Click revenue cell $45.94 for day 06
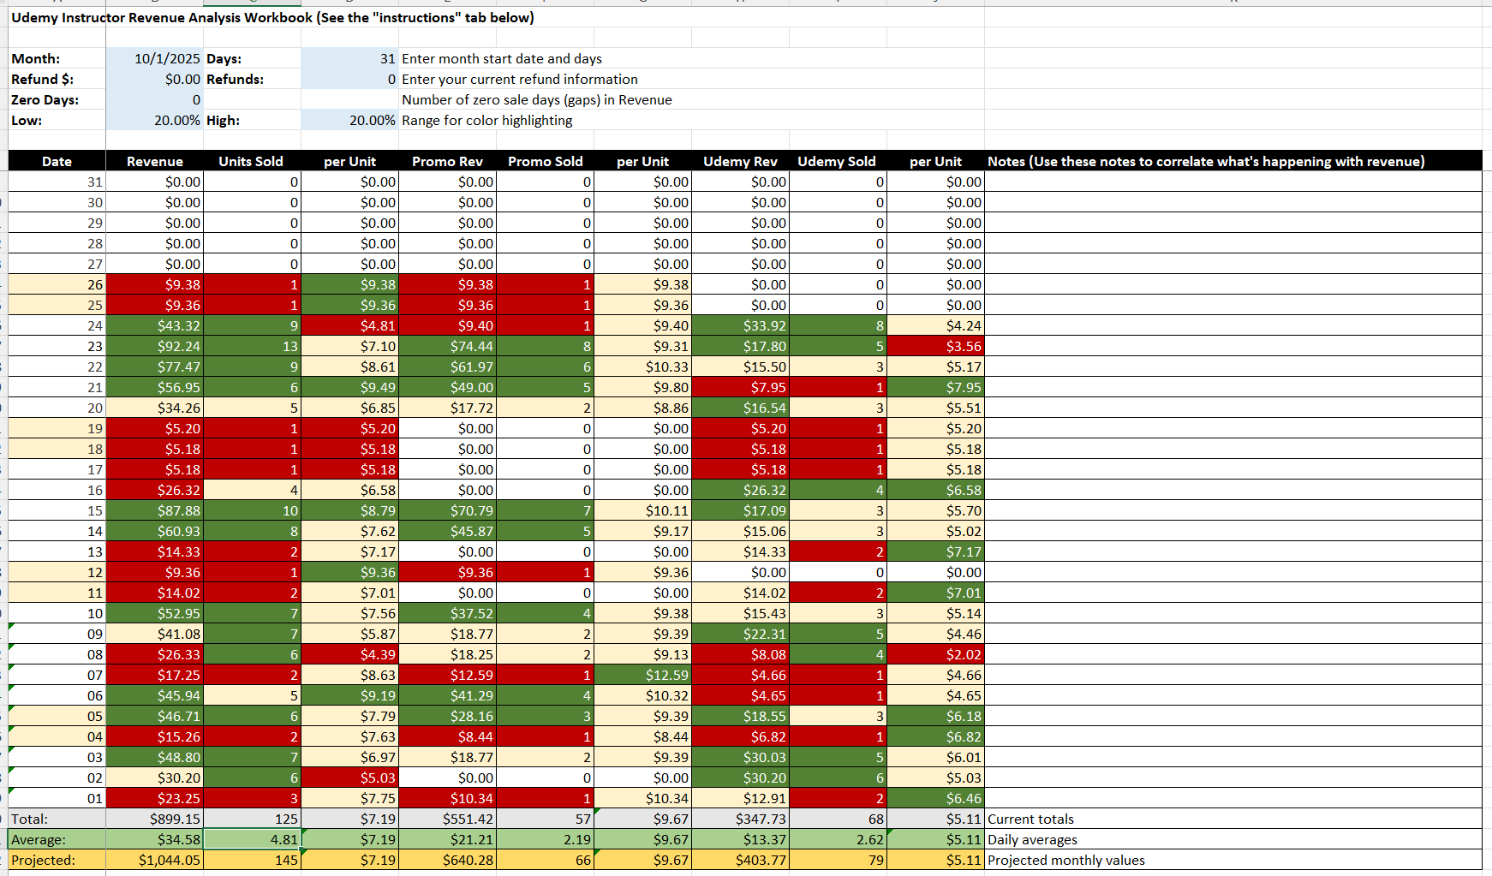Viewport: 1492px width, 876px height. click(x=154, y=695)
